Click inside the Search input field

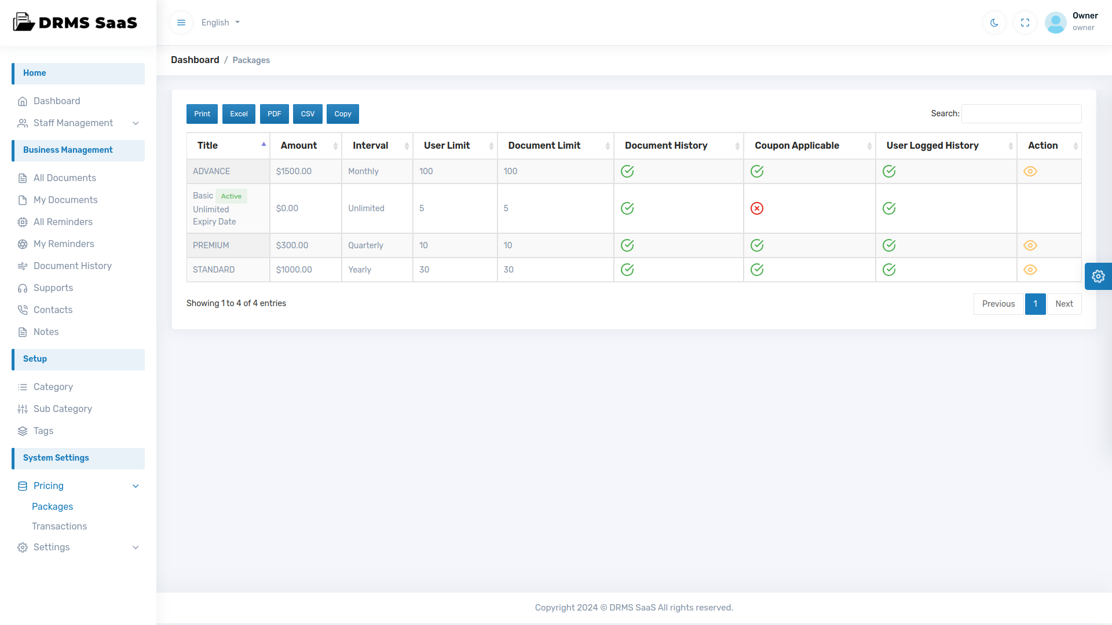(x=1021, y=113)
